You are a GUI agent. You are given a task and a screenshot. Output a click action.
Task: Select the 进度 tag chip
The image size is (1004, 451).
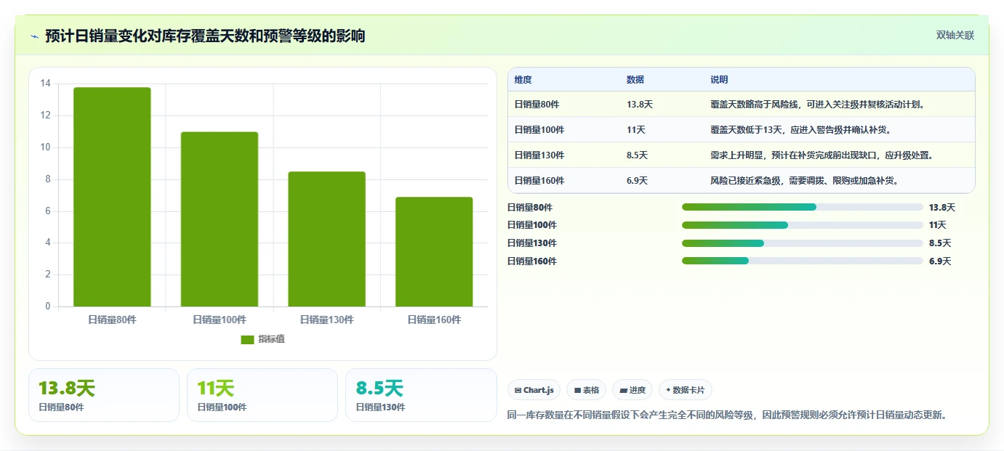pos(632,390)
